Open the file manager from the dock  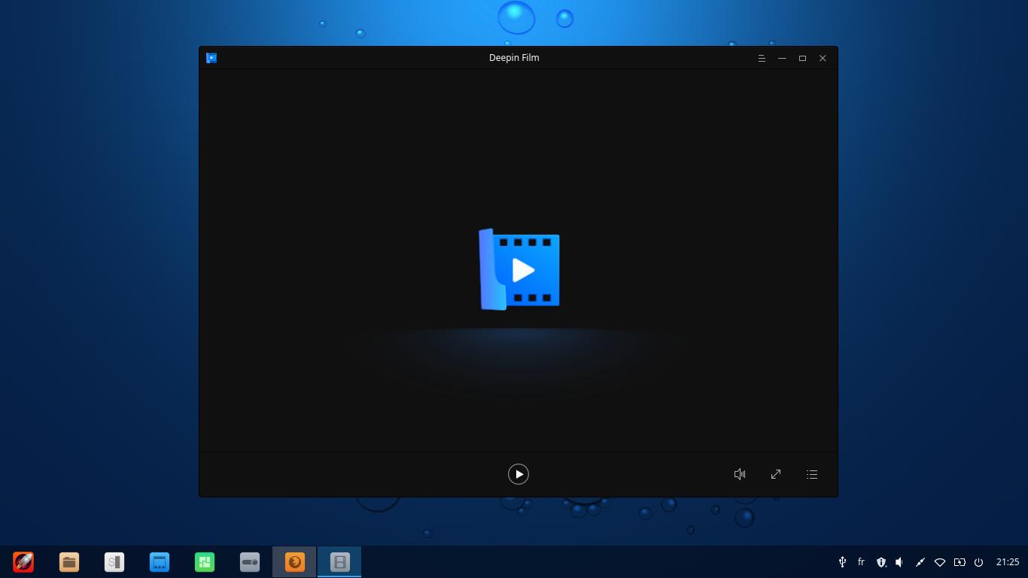tap(69, 562)
